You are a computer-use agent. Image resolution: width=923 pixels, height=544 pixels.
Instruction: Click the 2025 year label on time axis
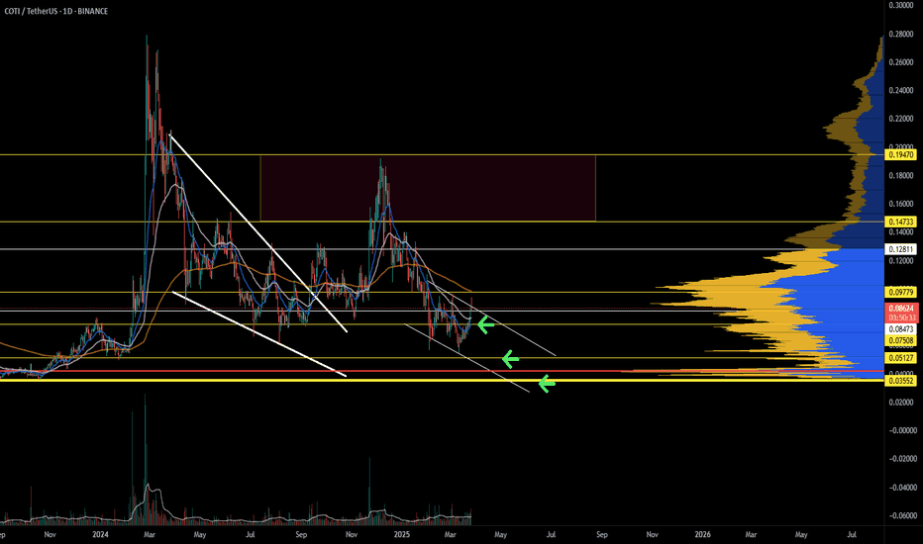coord(401,534)
